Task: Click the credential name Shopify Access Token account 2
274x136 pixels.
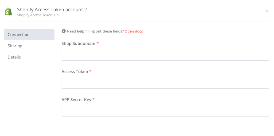Action: 52,9
